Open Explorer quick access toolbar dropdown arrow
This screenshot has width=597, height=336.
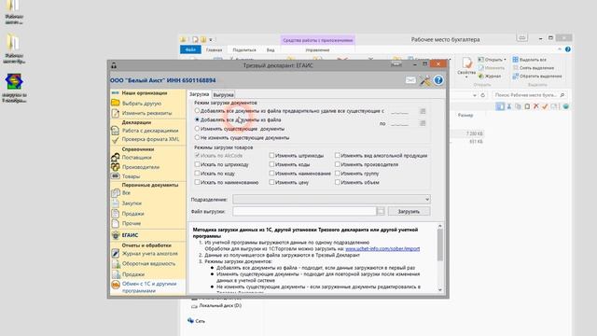[211, 39]
